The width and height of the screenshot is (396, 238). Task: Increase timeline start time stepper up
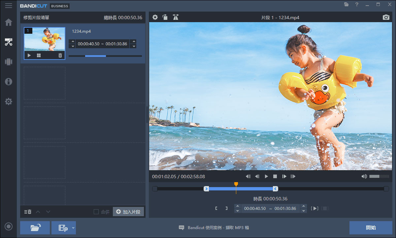[x=237, y=206]
